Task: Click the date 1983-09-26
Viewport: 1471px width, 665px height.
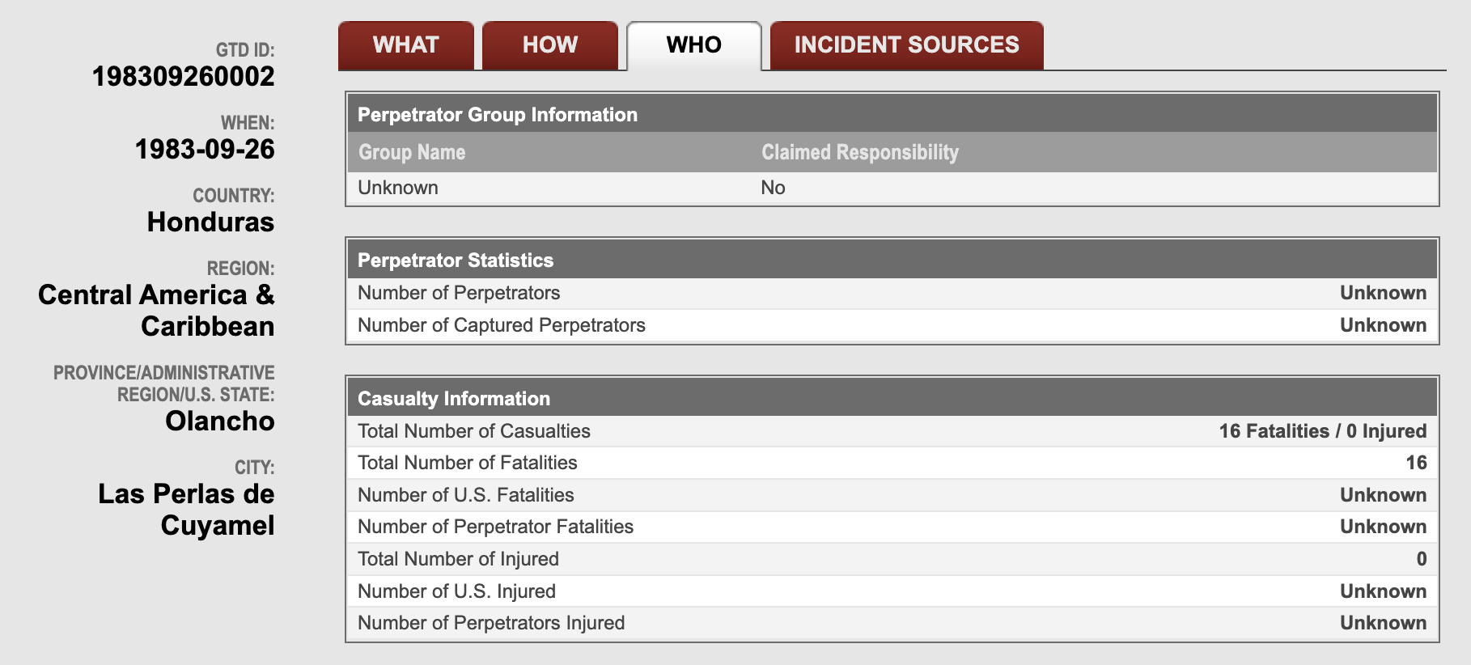Action: coord(205,149)
